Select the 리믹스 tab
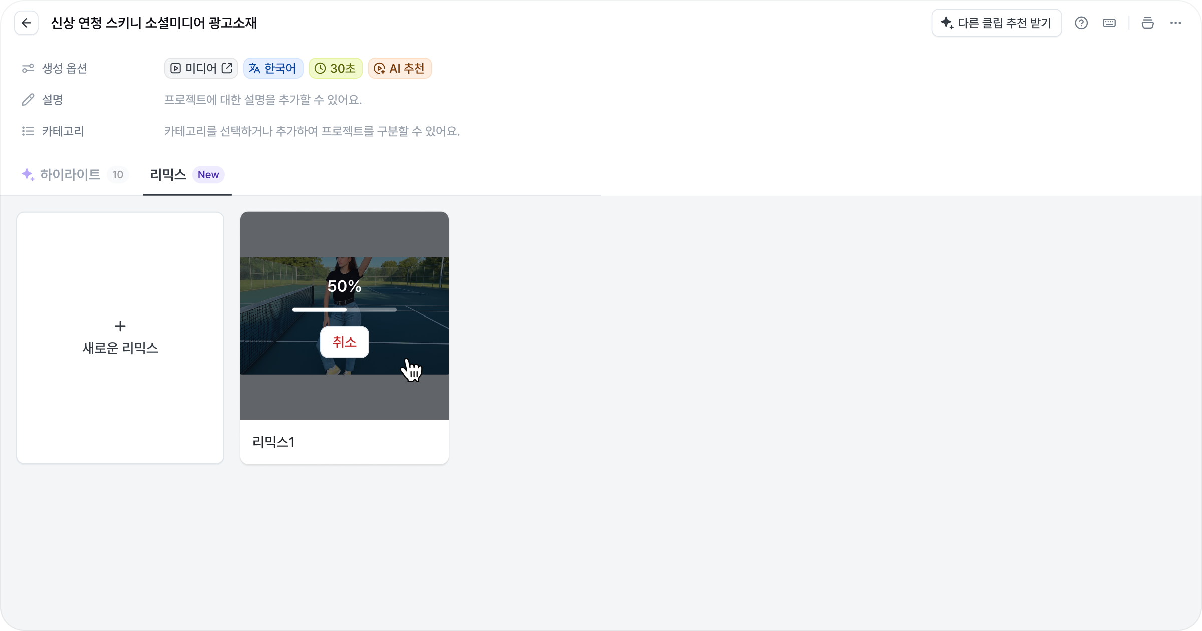The width and height of the screenshot is (1202, 631). point(187,174)
